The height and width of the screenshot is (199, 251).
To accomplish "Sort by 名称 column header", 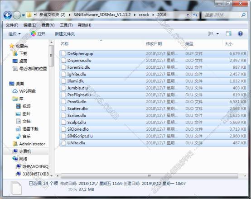I will coord(64,43).
